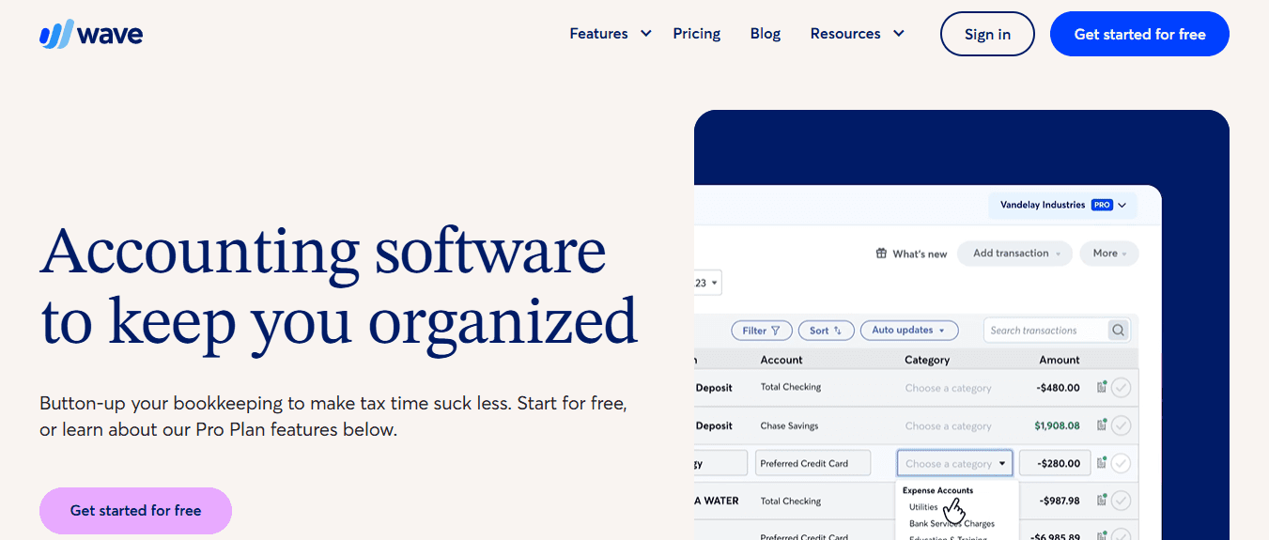Click the receipt icon in the $1,908.08 row
Image resolution: width=1269 pixels, height=540 pixels.
[1102, 424]
